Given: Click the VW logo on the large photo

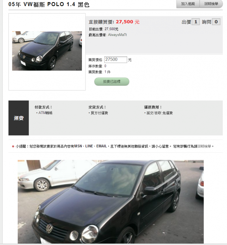Looking at the screenshot, I should pos(49,228).
